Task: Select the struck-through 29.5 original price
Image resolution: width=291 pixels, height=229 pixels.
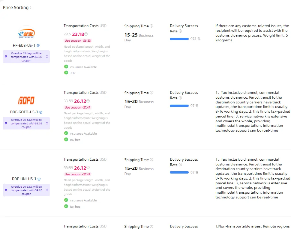Action: click(67, 34)
